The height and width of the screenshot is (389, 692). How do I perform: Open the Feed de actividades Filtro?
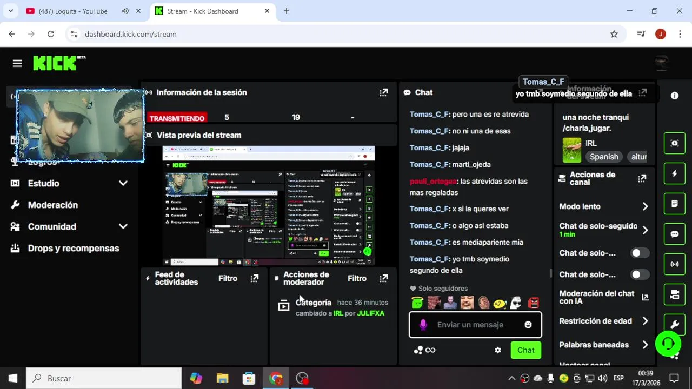tap(228, 278)
